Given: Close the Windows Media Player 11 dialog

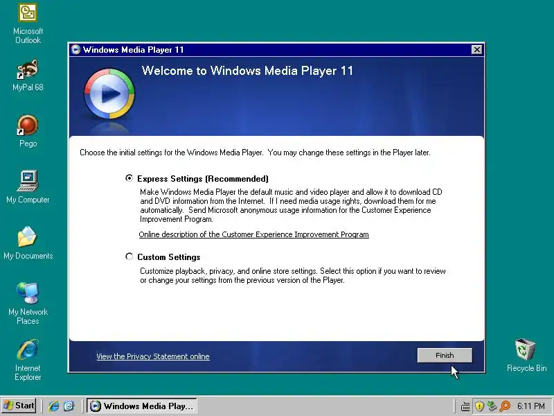Looking at the screenshot, I should [476, 49].
